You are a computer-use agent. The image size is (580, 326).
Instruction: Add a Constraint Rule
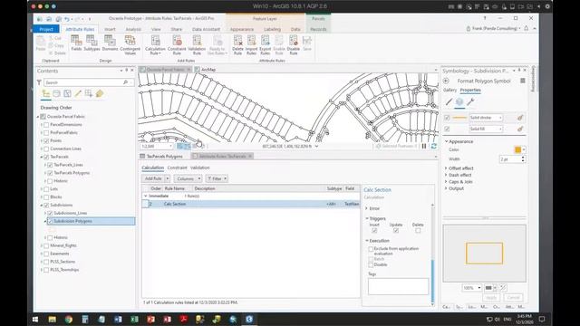[177, 45]
